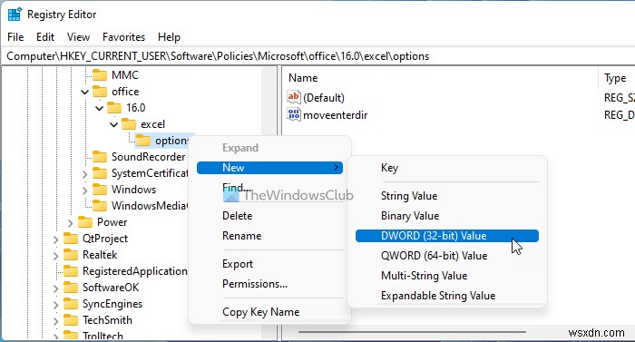
Task: Select the (Default) value name
Action: tap(324, 98)
